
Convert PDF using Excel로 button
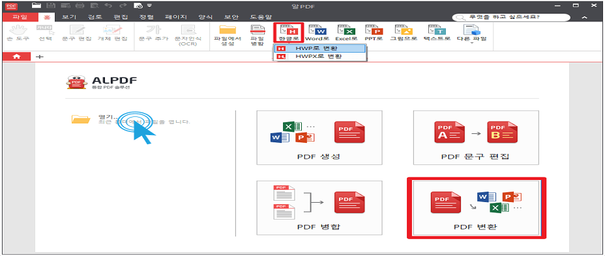[346, 33]
